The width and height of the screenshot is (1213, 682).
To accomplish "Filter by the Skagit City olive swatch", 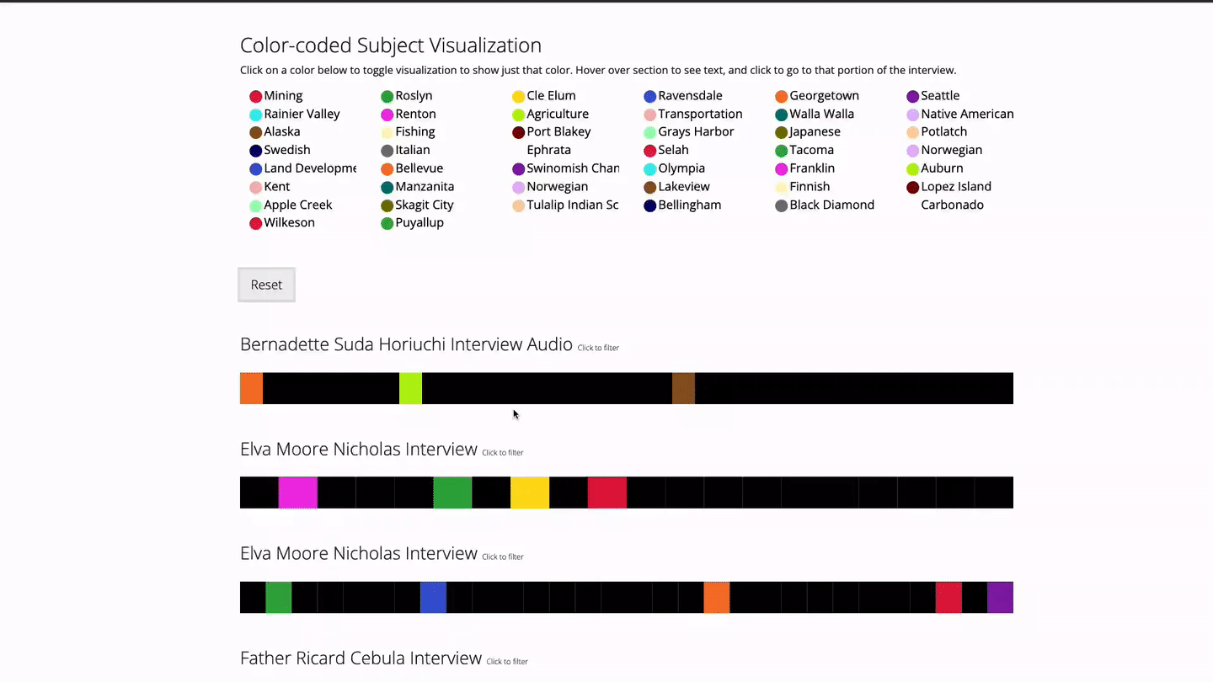I will pyautogui.click(x=387, y=206).
